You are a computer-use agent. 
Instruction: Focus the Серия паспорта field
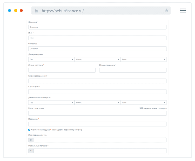(x=62, y=70)
